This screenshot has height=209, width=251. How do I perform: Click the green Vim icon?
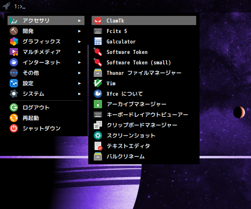pos(98,83)
